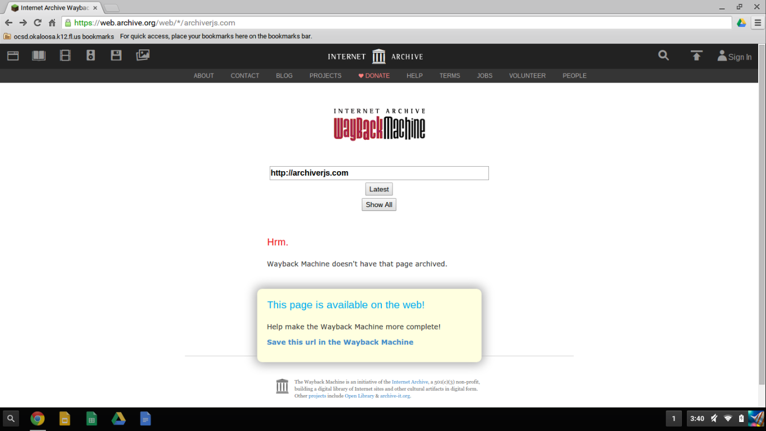This screenshot has height=431, width=766.
Task: Click the search magnifier icon in header
Action: pos(663,56)
